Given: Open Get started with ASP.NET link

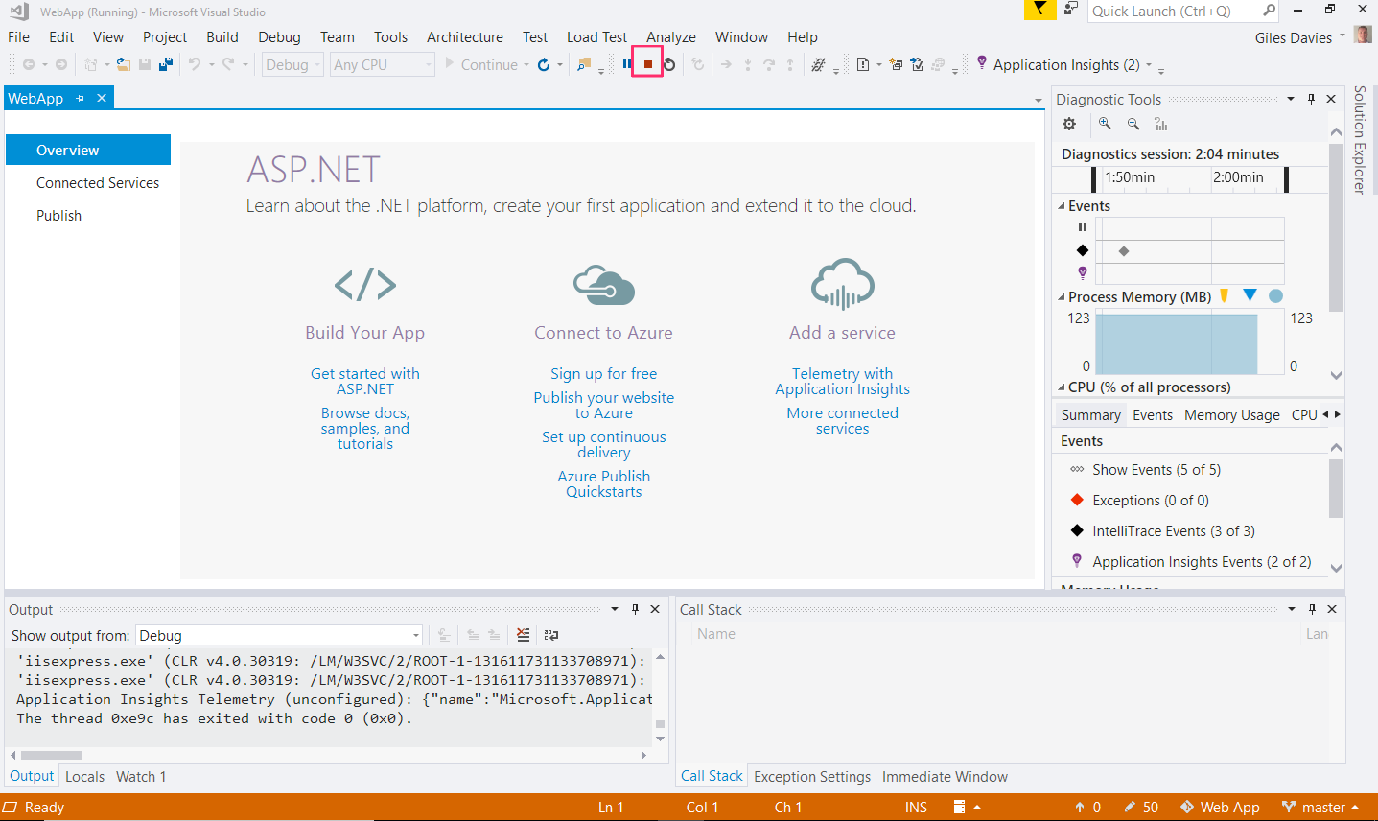Looking at the screenshot, I should coord(365,381).
